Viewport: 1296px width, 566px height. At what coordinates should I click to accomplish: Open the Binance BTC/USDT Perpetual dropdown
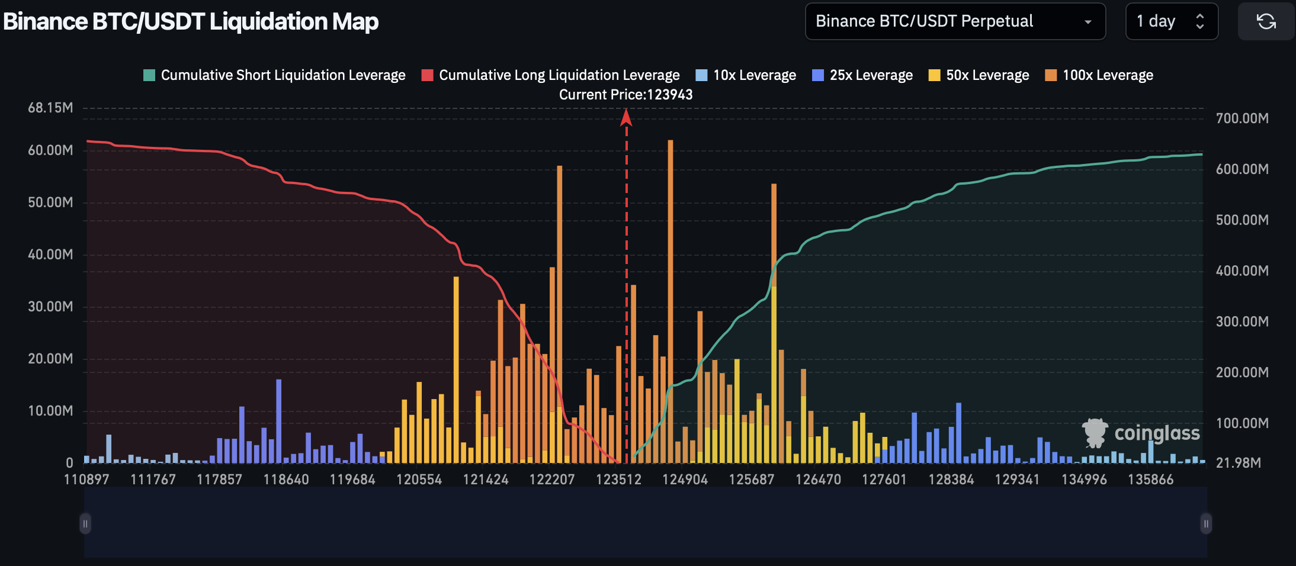(954, 22)
